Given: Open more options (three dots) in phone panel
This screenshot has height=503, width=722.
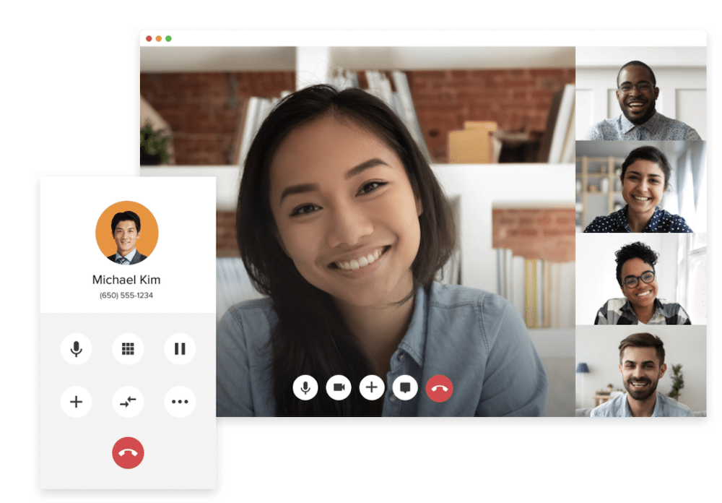Looking at the screenshot, I should (x=180, y=402).
